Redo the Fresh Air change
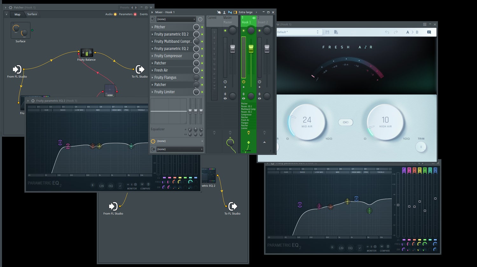 tap(396, 32)
